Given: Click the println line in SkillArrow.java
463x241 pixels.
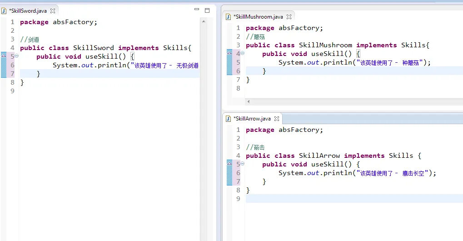Looking at the screenshot, I should pyautogui.click(x=354, y=173).
